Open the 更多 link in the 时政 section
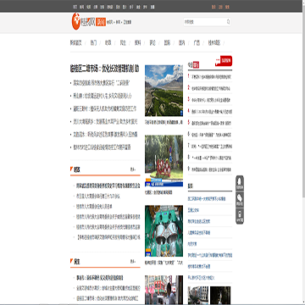This screenshot has height=305, width=305. tap(133, 169)
